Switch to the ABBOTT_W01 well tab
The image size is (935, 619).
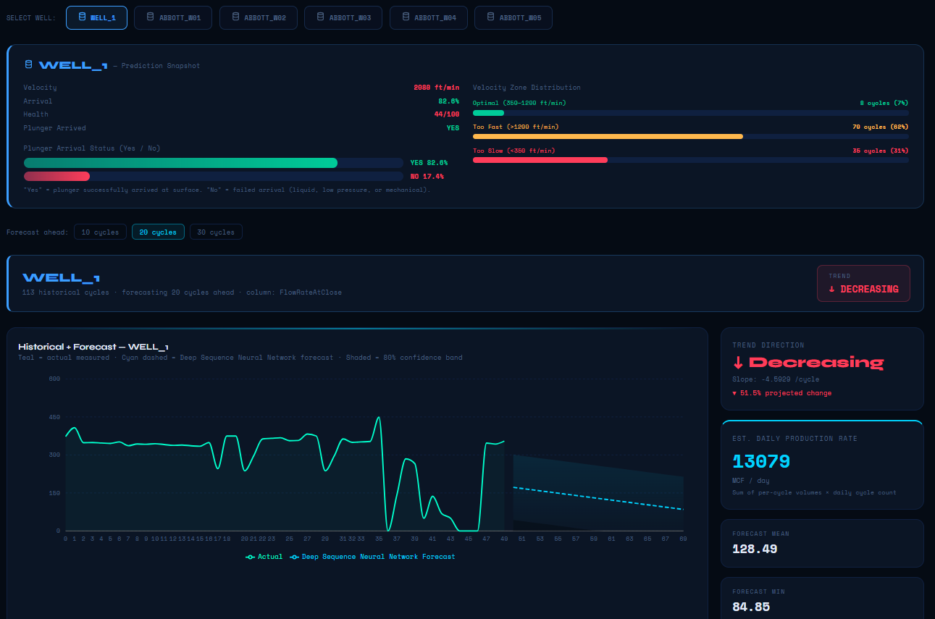click(172, 17)
